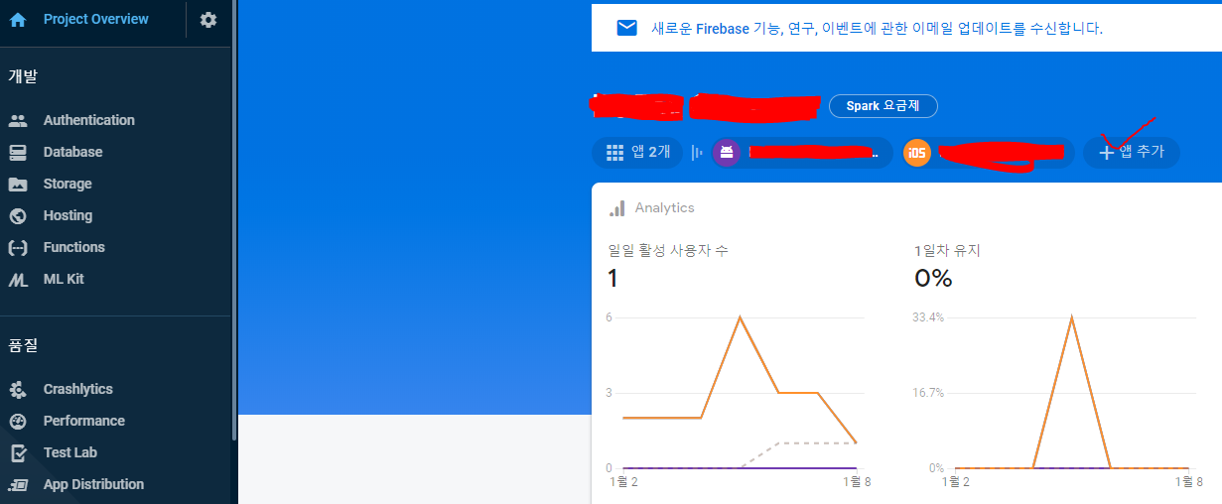Click the plus icon for 앱 추가
The height and width of the screenshot is (504, 1222).
(x=1107, y=153)
